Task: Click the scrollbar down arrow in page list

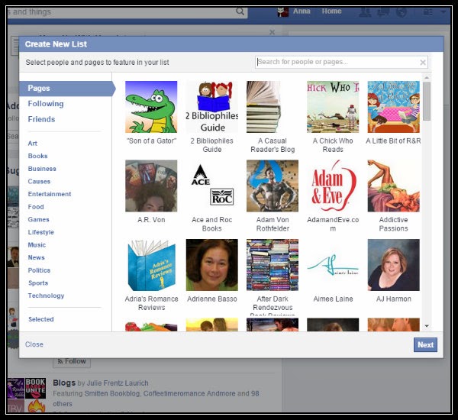Action: (427, 326)
